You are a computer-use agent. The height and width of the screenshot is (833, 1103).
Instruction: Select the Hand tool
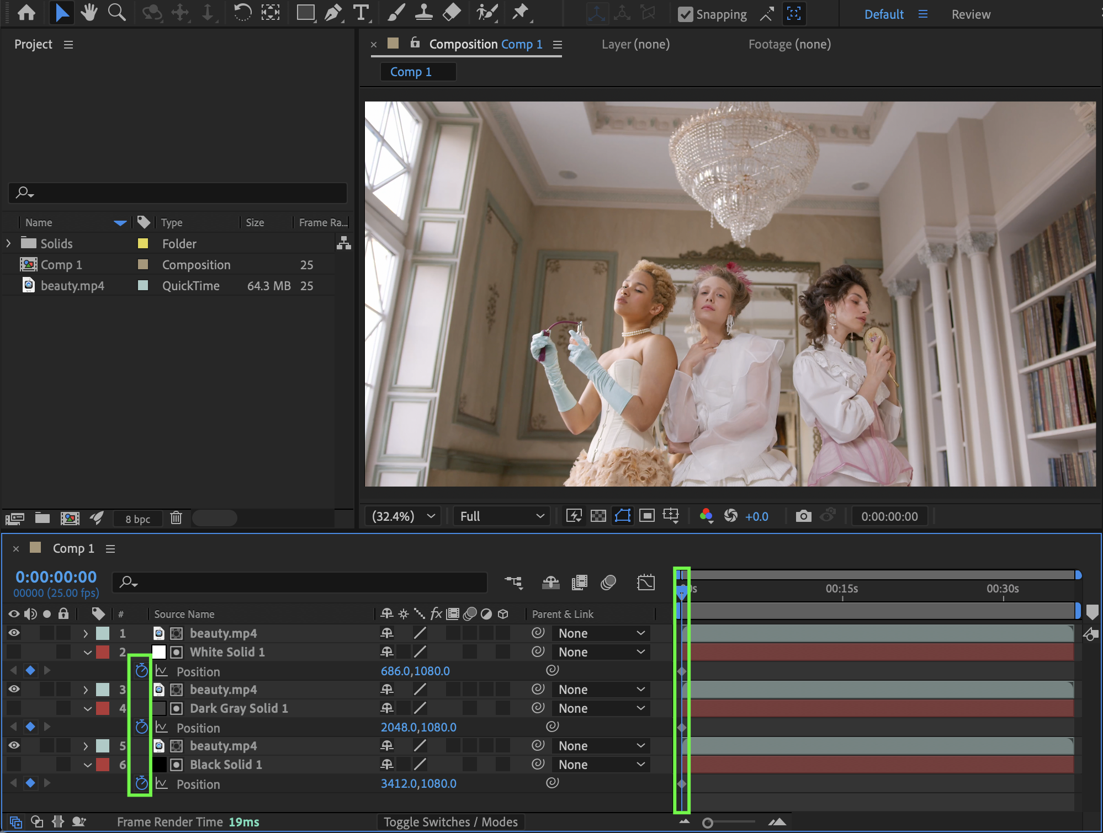click(88, 13)
